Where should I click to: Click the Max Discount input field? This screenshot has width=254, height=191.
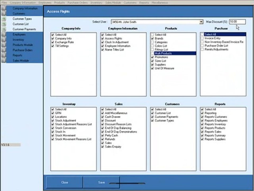pyautogui.click(x=237, y=22)
